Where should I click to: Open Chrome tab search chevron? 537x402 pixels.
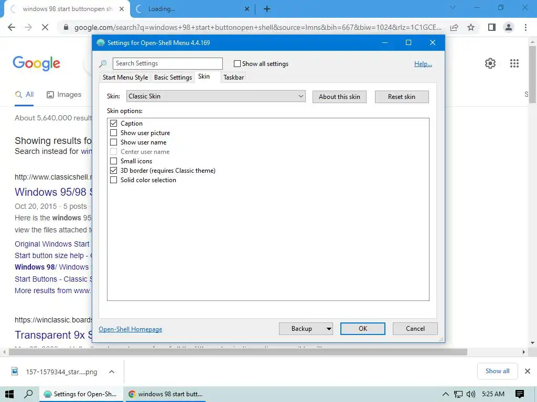tap(453, 7)
